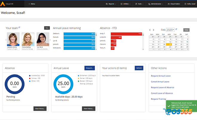This screenshot has height=120, width=197.
Task: Click 'You have no action items' text
Action: click(x=111, y=76)
